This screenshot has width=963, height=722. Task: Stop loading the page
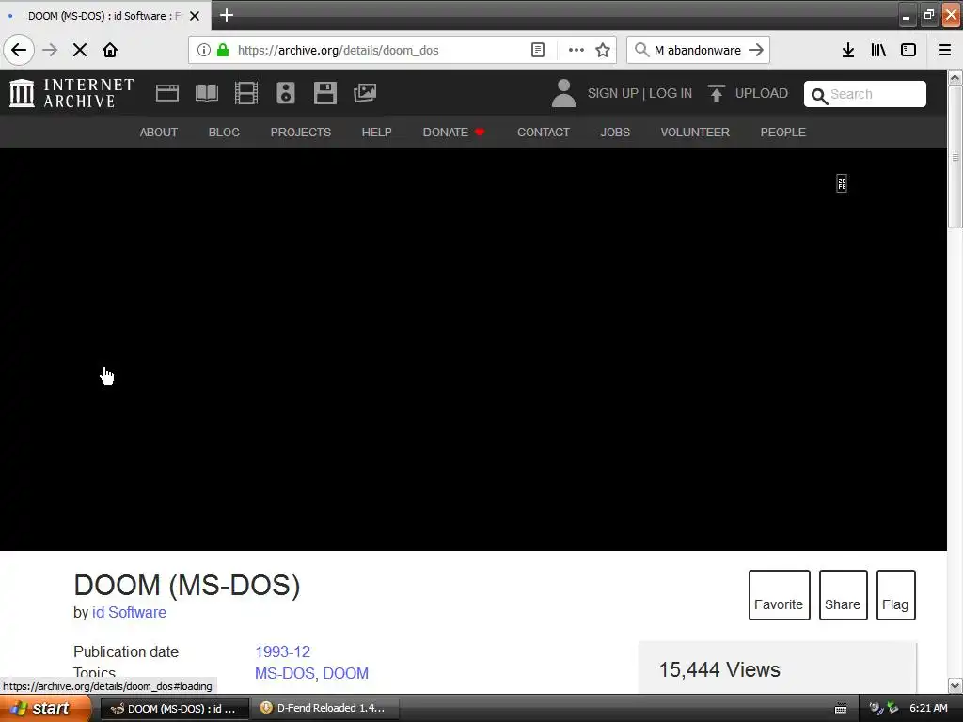[x=80, y=50]
